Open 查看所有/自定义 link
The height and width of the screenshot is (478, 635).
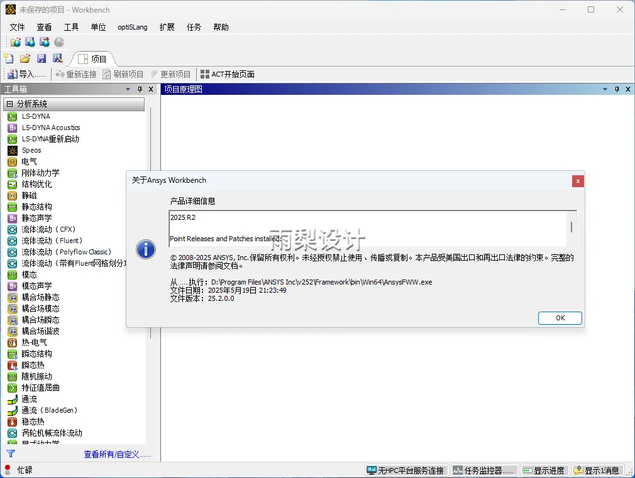point(117,455)
